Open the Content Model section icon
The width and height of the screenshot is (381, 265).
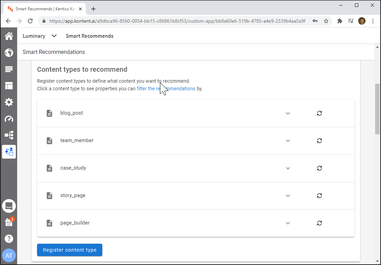9,85
